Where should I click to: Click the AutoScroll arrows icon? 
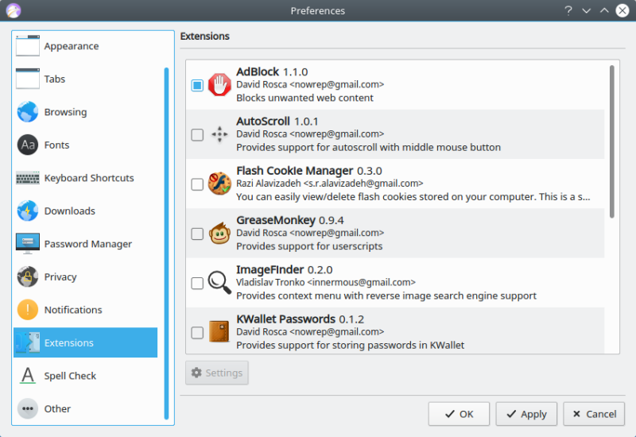click(x=219, y=134)
